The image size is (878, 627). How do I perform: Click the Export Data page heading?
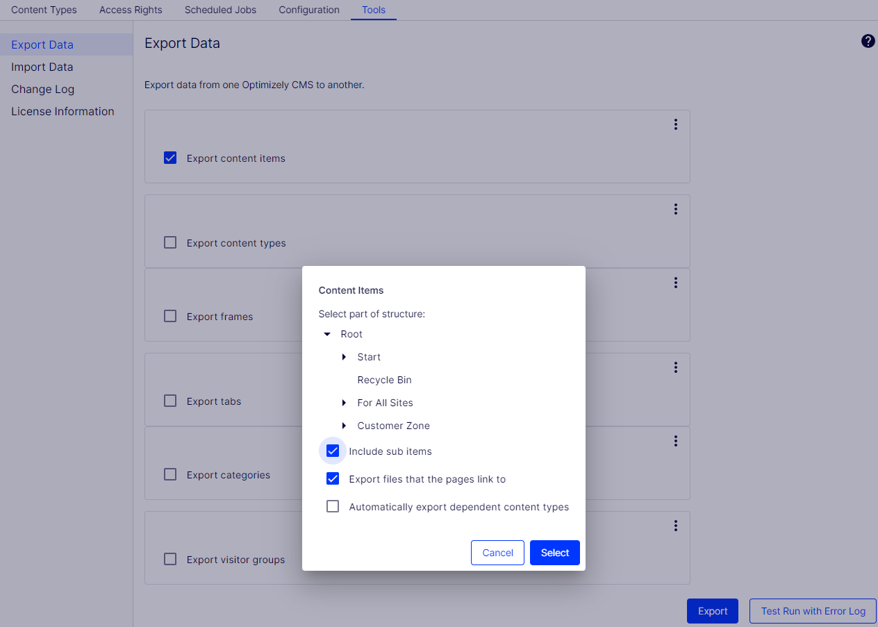182,43
